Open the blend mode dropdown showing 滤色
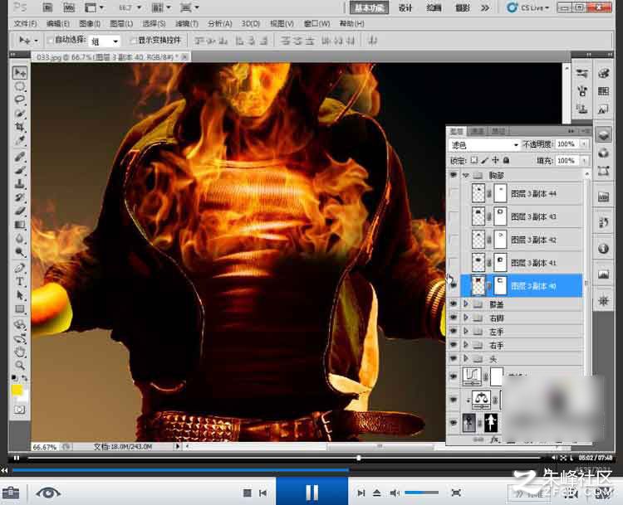The width and height of the screenshot is (623, 505). coord(484,145)
